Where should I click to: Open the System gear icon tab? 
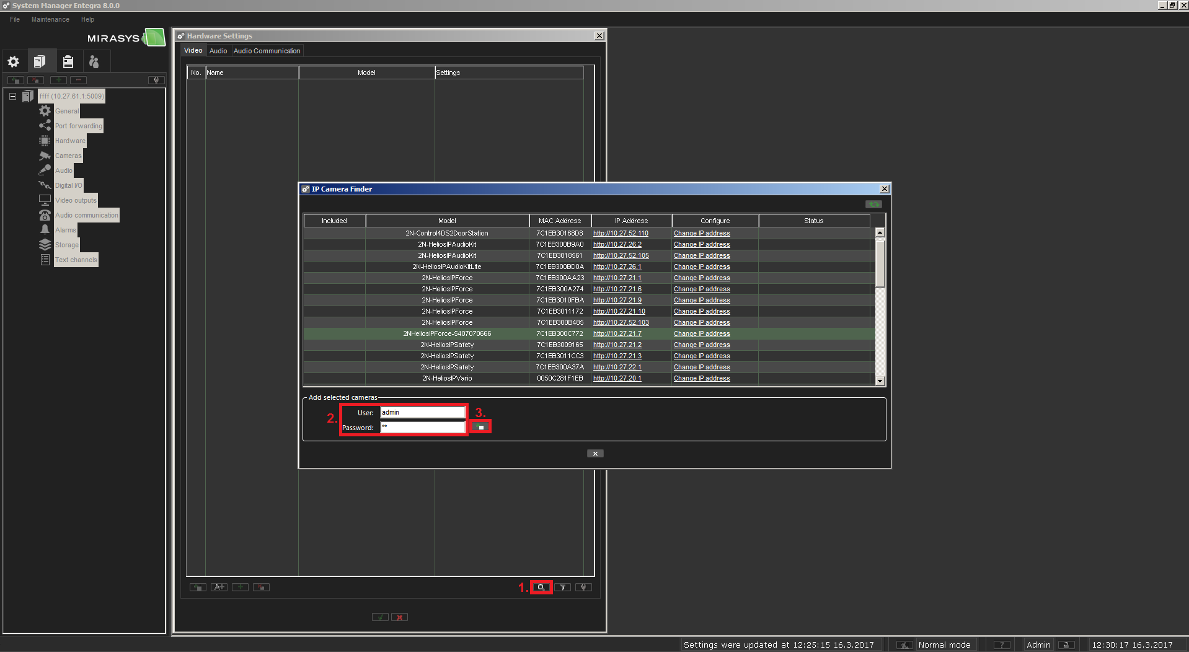coord(14,61)
